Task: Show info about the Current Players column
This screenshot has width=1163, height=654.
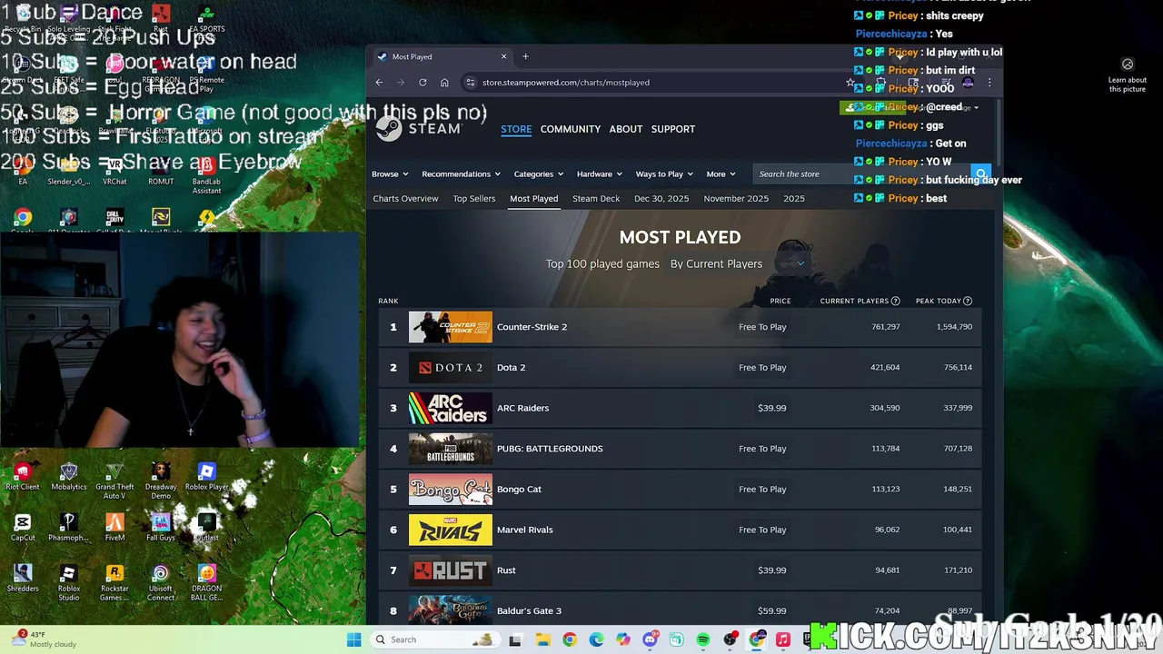Action: tap(895, 301)
